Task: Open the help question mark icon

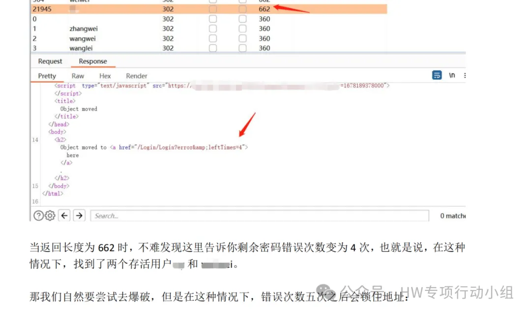Action: click(x=38, y=216)
